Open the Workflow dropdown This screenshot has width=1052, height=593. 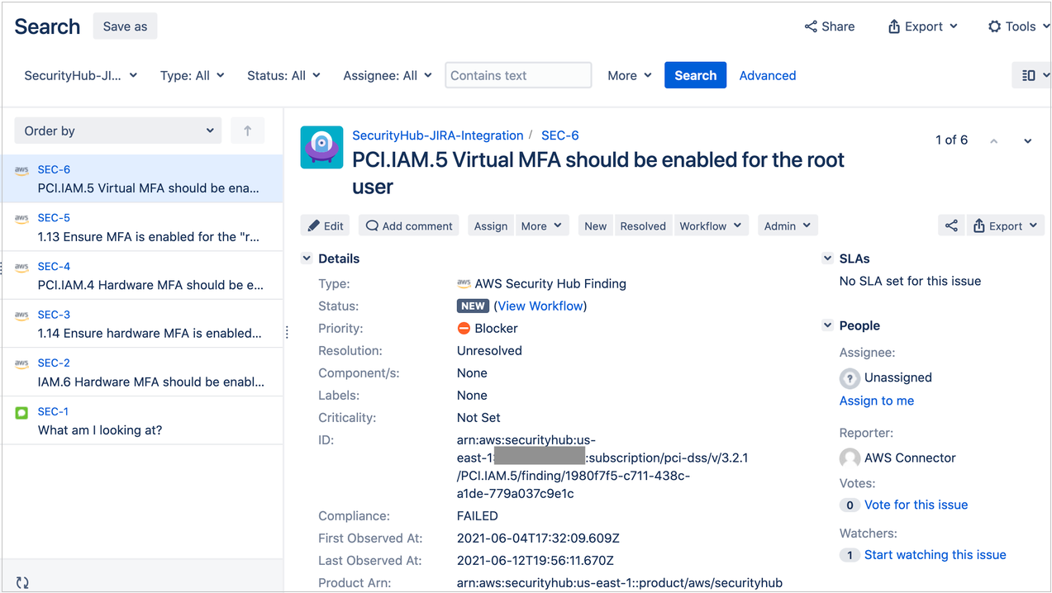[711, 225]
